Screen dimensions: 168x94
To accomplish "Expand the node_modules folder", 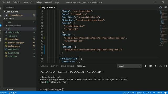I will click(20, 26).
